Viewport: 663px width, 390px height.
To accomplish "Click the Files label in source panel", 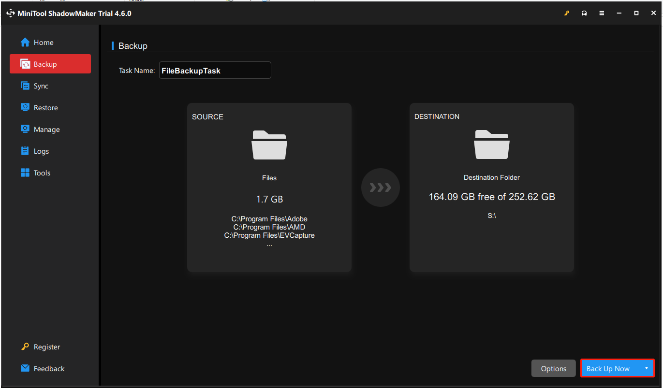I will tap(269, 178).
